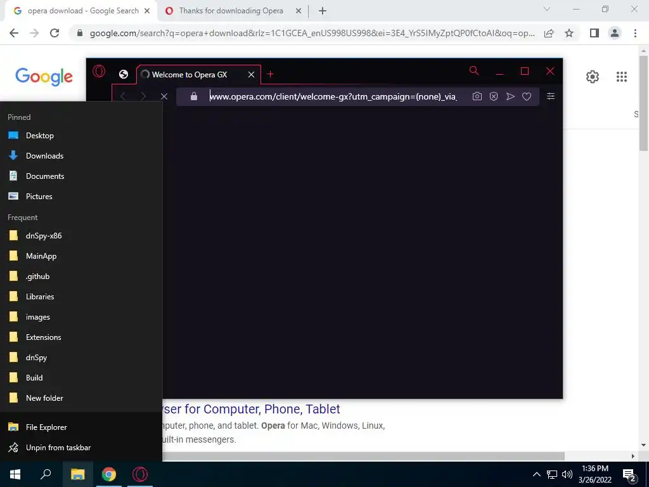
Task: Open the Browser for Computer, Phone, Tablet result
Action: pos(252,409)
